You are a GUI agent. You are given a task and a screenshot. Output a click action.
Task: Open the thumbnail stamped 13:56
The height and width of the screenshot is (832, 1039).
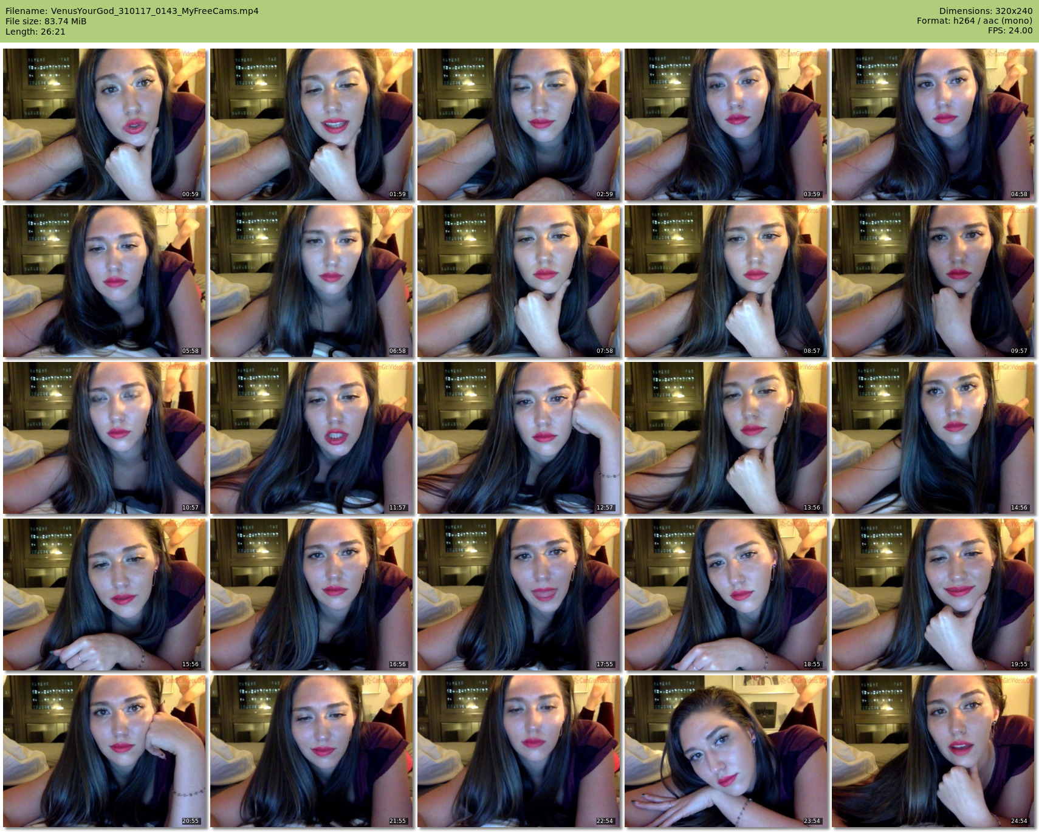726,438
